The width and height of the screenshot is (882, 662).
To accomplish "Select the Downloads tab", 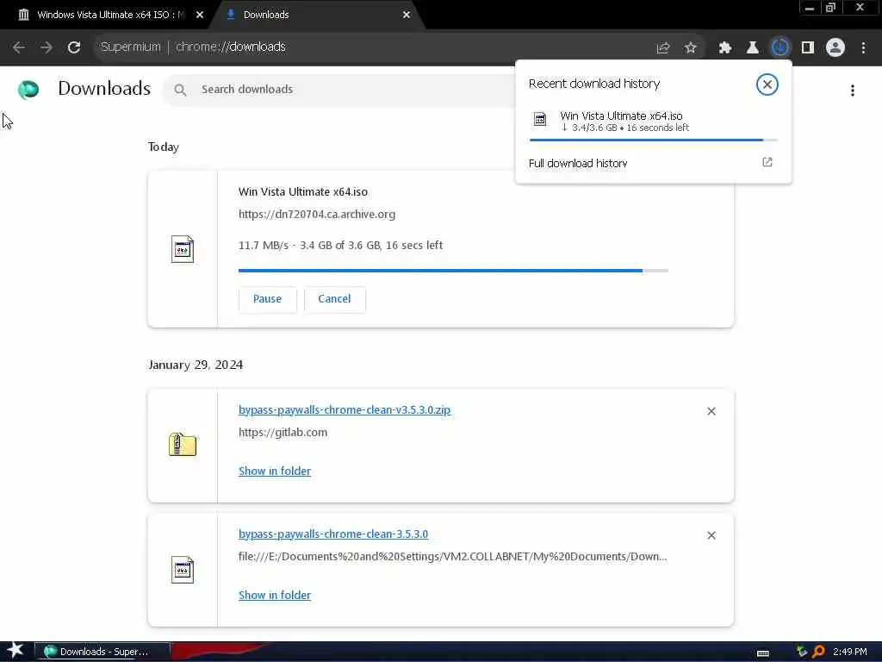I will [x=315, y=16].
